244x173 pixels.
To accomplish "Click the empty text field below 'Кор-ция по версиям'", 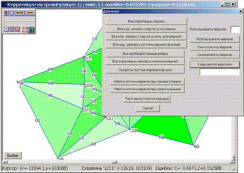I will tap(220, 72).
